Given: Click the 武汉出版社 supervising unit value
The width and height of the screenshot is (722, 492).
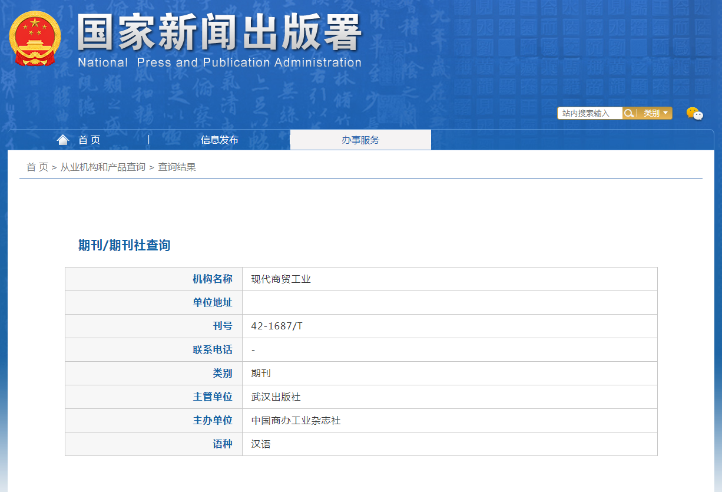Looking at the screenshot, I should pos(276,397).
